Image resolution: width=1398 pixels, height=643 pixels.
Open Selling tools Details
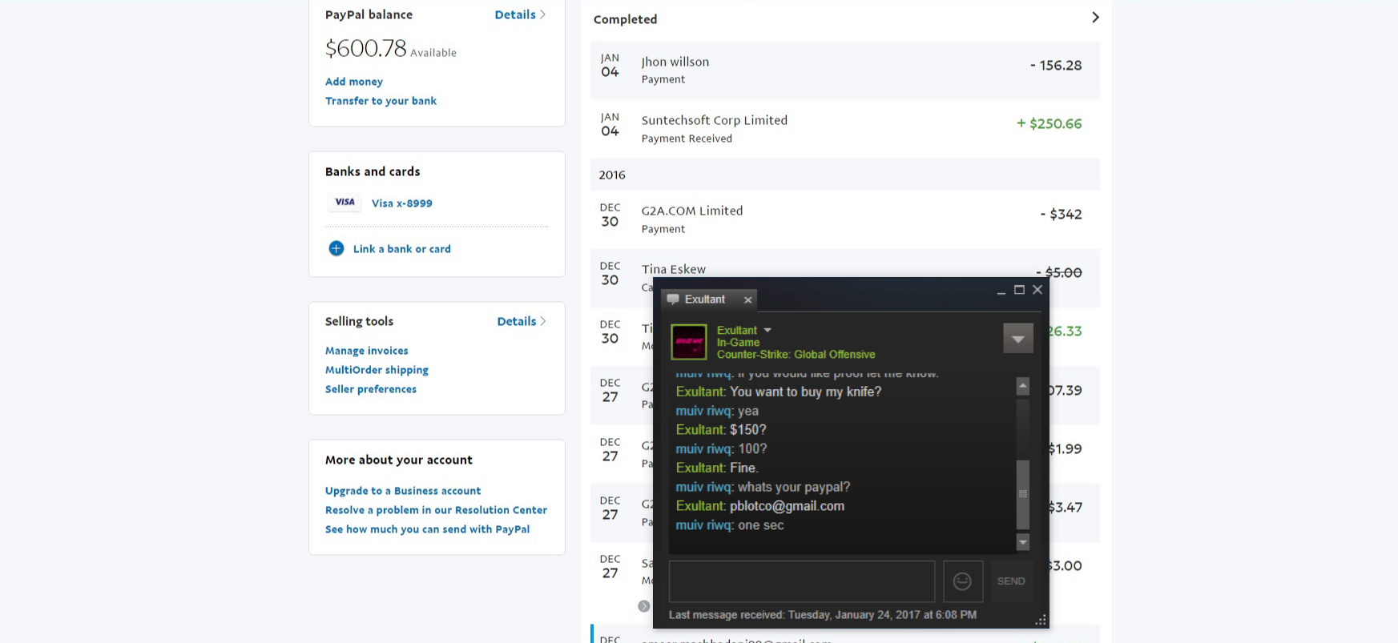(x=522, y=321)
